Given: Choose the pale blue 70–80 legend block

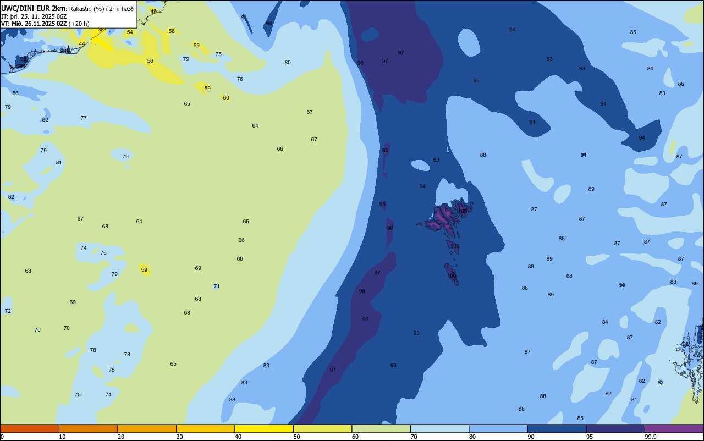Looking at the screenshot, I should [x=439, y=428].
